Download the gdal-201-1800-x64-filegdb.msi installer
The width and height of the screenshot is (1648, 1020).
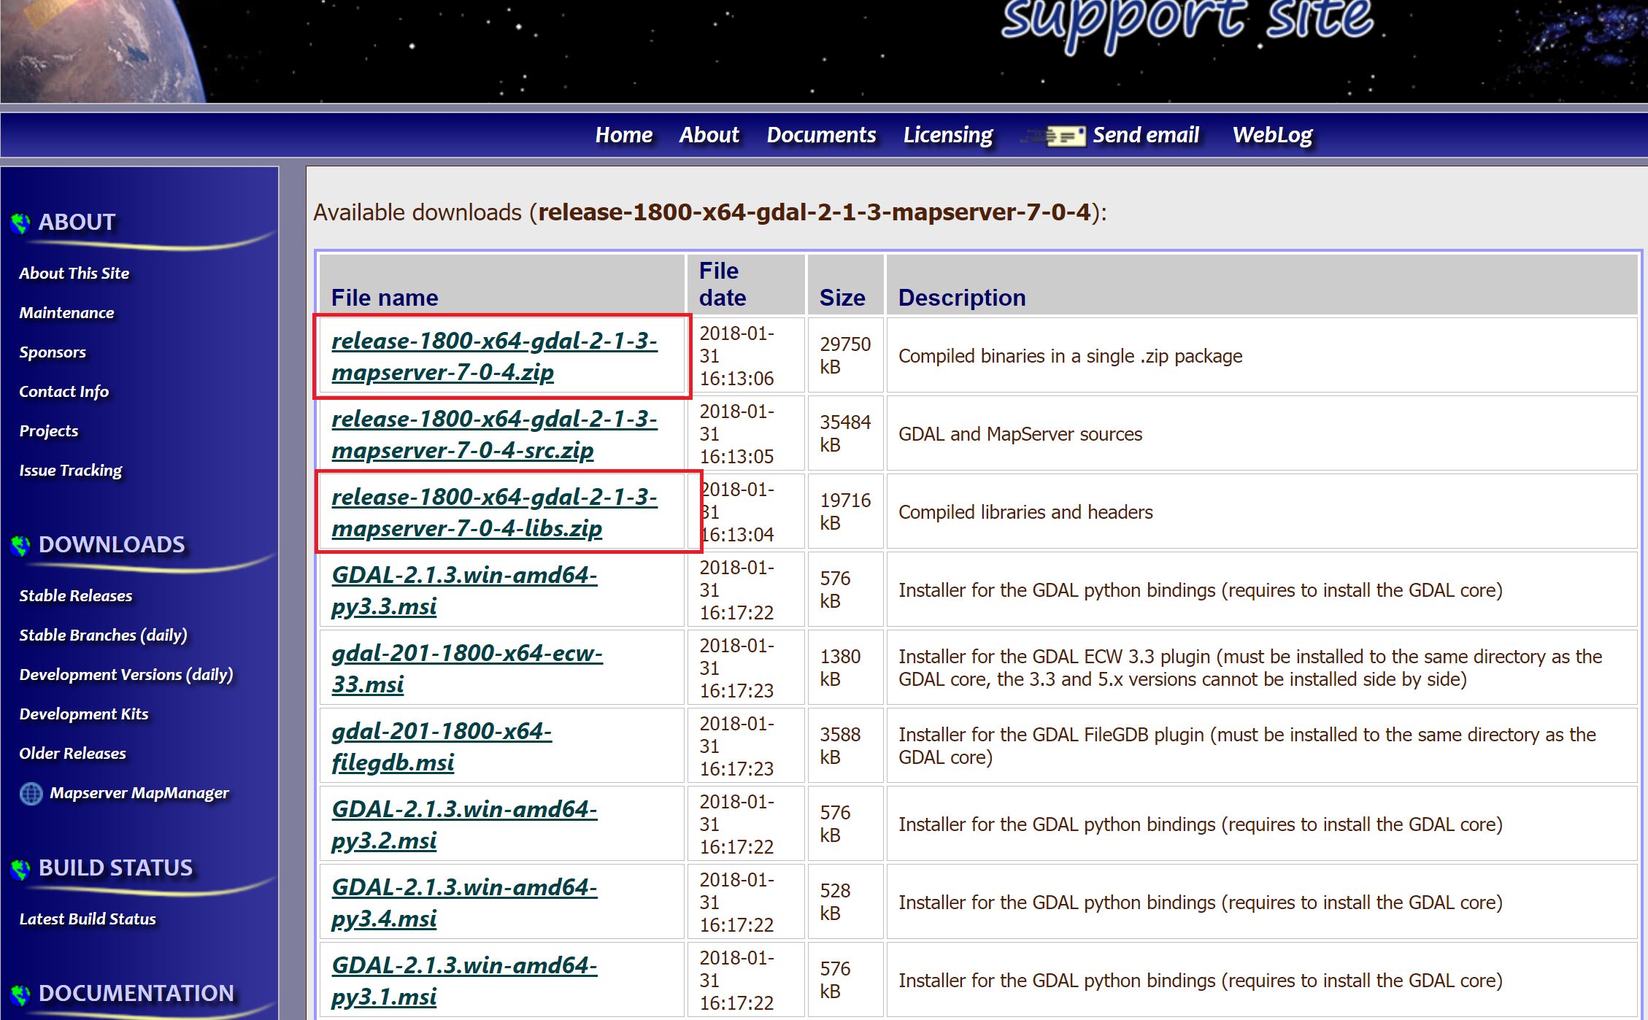tap(441, 746)
